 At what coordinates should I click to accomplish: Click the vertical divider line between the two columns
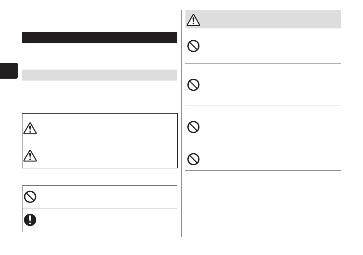(x=182, y=124)
